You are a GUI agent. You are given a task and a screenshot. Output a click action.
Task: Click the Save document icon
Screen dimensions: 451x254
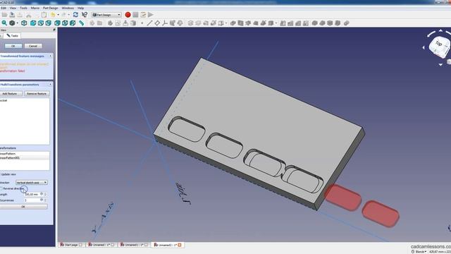point(12,15)
